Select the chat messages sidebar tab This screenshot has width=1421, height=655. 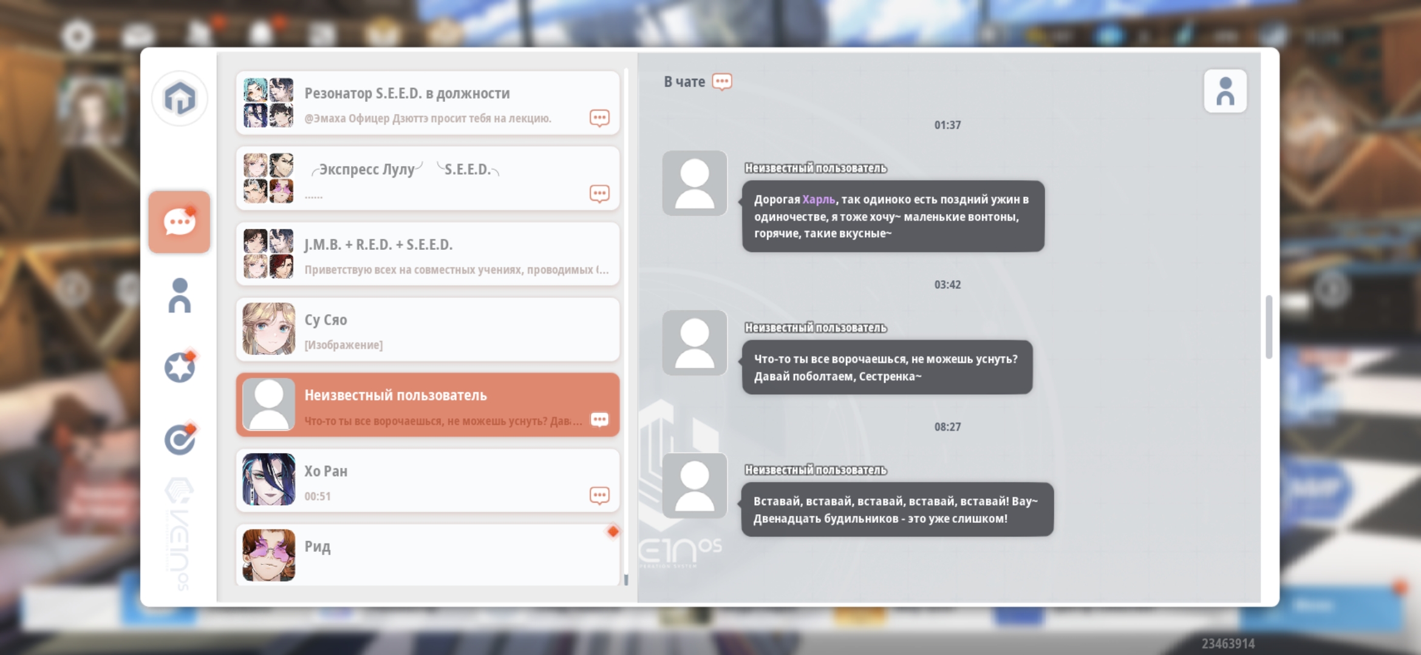(179, 222)
